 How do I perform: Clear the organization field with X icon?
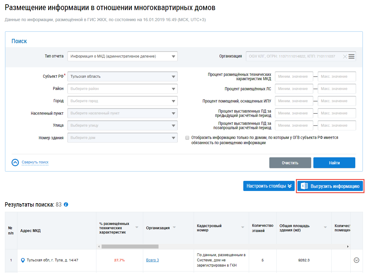345,56
